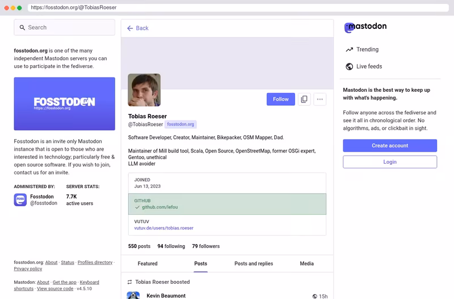Open the Privacy policy link

pyautogui.click(x=28, y=268)
